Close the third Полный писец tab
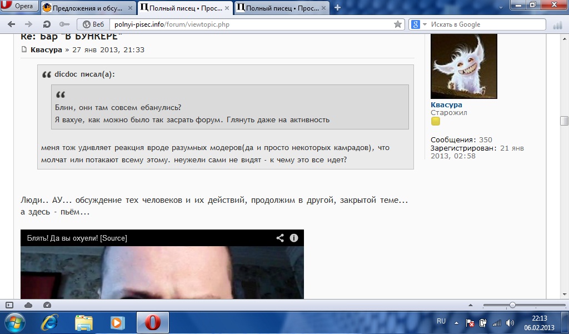The width and height of the screenshot is (569, 334). point(323,8)
